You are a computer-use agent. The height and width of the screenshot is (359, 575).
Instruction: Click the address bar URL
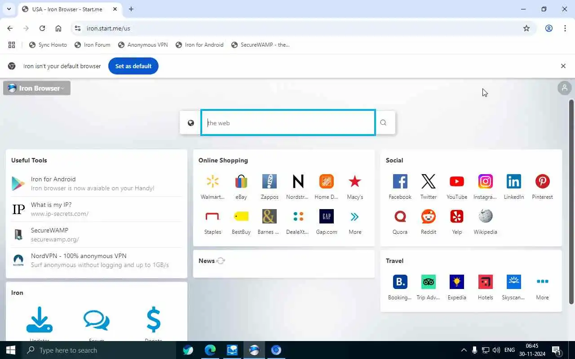[x=108, y=28]
